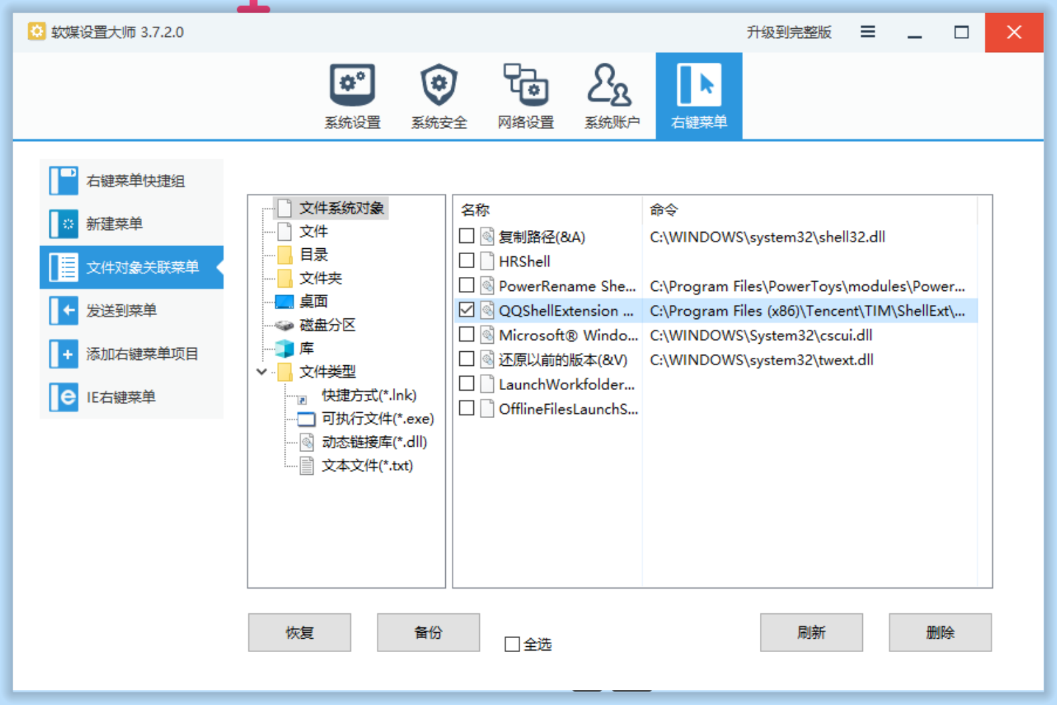Click the 动态链接库(*.dll) gear file icon
Image resolution: width=1057 pixels, height=705 pixels.
tap(307, 442)
